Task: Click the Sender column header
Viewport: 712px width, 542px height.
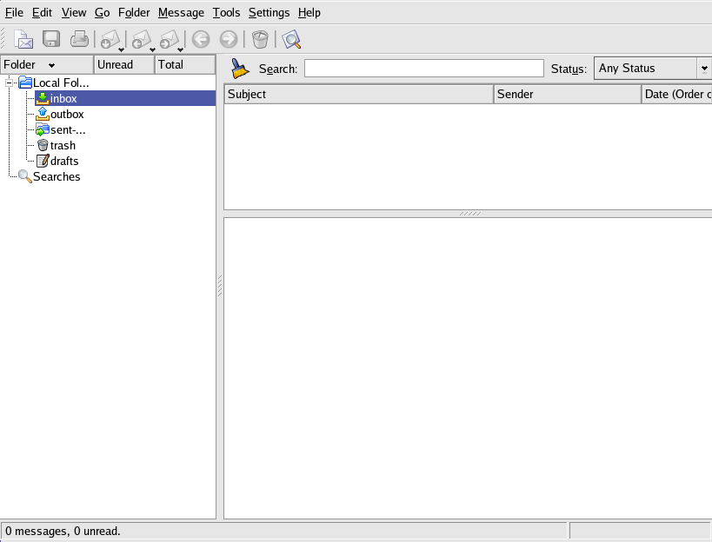Action: 567,94
